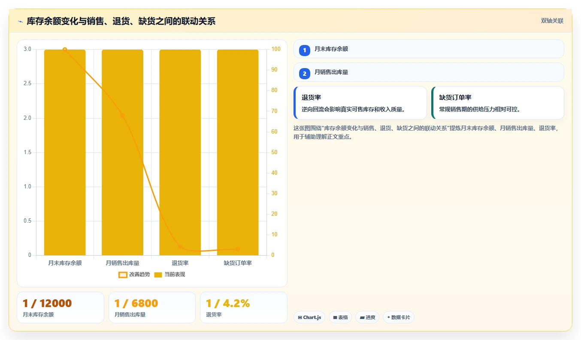Click the 1 / 6800 stat card
This screenshot has width=581, height=340.
click(152, 307)
